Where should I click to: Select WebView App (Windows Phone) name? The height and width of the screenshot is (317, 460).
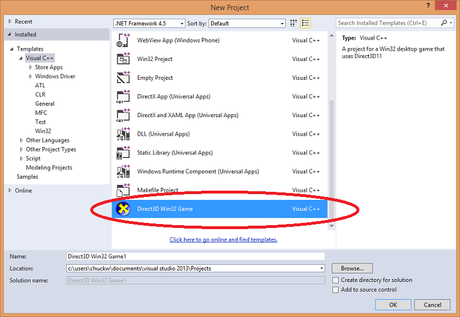click(x=178, y=40)
